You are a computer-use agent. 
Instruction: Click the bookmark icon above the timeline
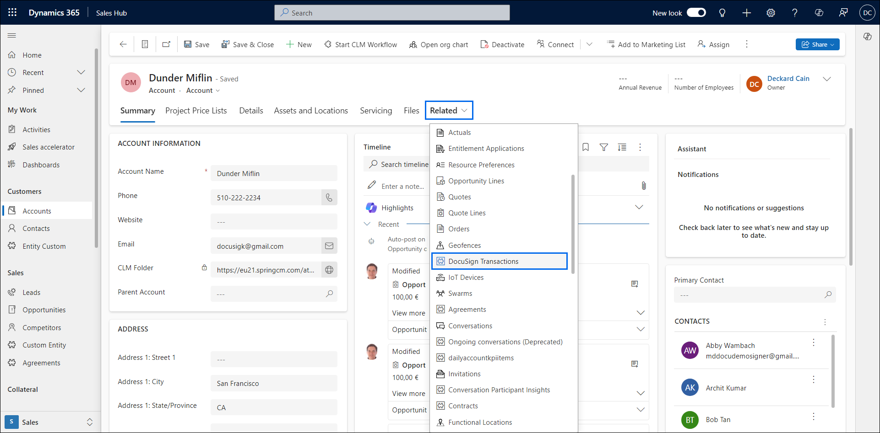pos(585,147)
